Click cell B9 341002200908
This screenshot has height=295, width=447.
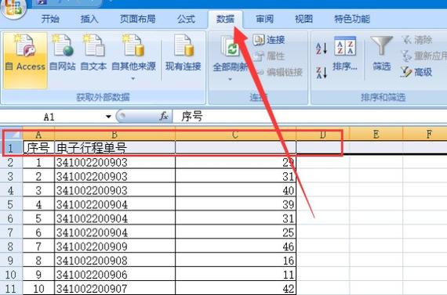(x=114, y=261)
